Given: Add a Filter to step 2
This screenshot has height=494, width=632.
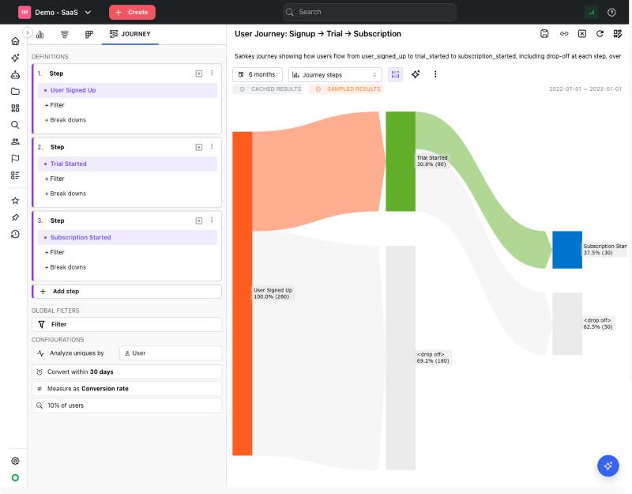Looking at the screenshot, I should (55, 179).
